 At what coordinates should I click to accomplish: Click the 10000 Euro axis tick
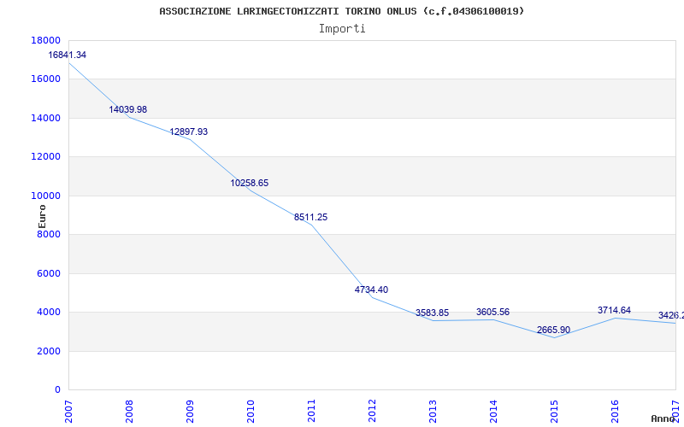[x=46, y=196]
